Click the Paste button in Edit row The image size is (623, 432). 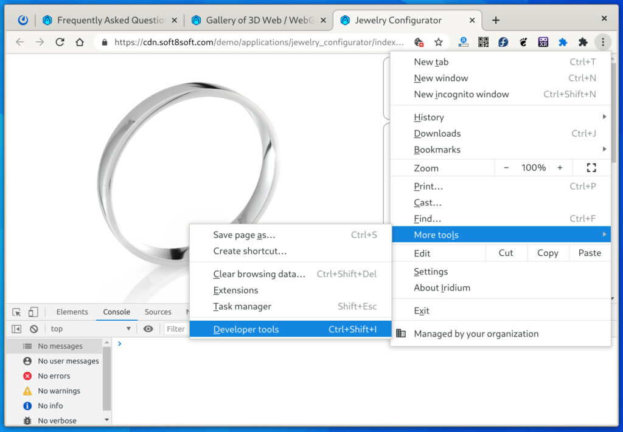[590, 253]
